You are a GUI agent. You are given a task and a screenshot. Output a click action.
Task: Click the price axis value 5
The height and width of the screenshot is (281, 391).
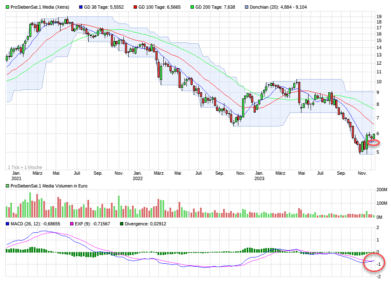coord(378,152)
